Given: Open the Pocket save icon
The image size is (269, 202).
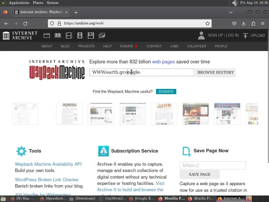Looking at the screenshot, I should [x=234, y=23].
